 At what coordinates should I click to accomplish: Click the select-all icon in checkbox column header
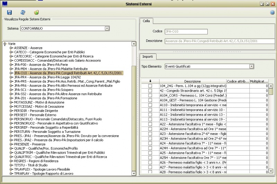(150, 81)
